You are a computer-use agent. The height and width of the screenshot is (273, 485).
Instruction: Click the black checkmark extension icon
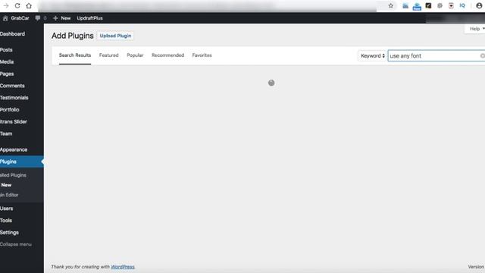coord(428,5)
